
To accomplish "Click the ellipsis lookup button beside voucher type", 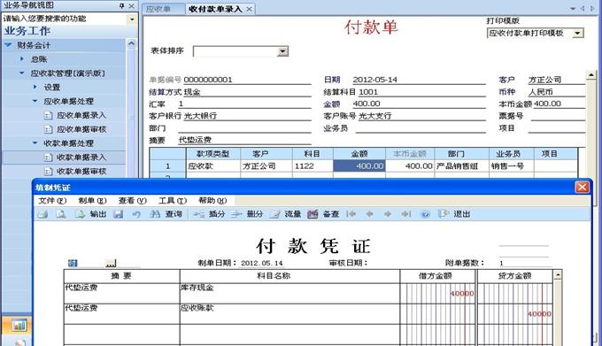I will [111, 263].
